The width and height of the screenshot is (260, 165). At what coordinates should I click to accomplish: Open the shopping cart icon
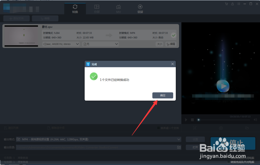click(226, 4)
